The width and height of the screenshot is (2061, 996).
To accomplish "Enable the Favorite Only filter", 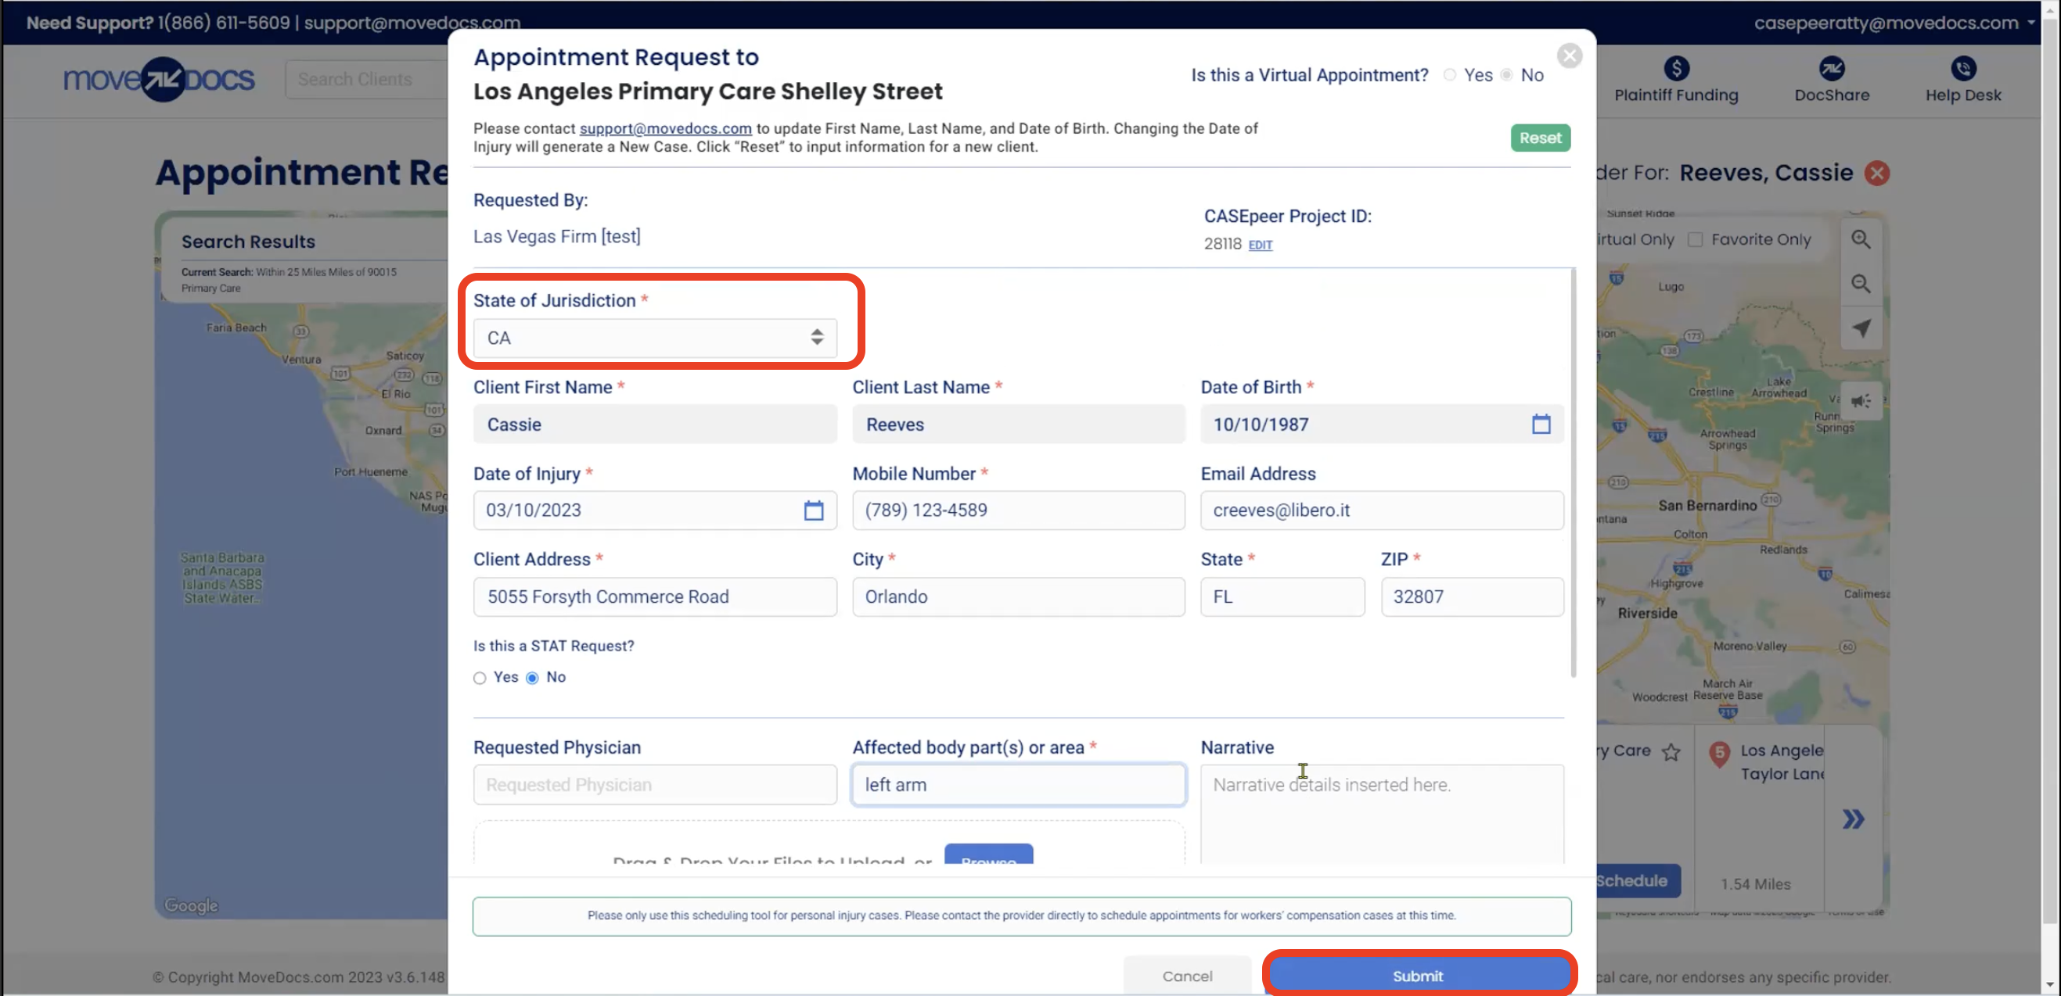I will (1695, 238).
